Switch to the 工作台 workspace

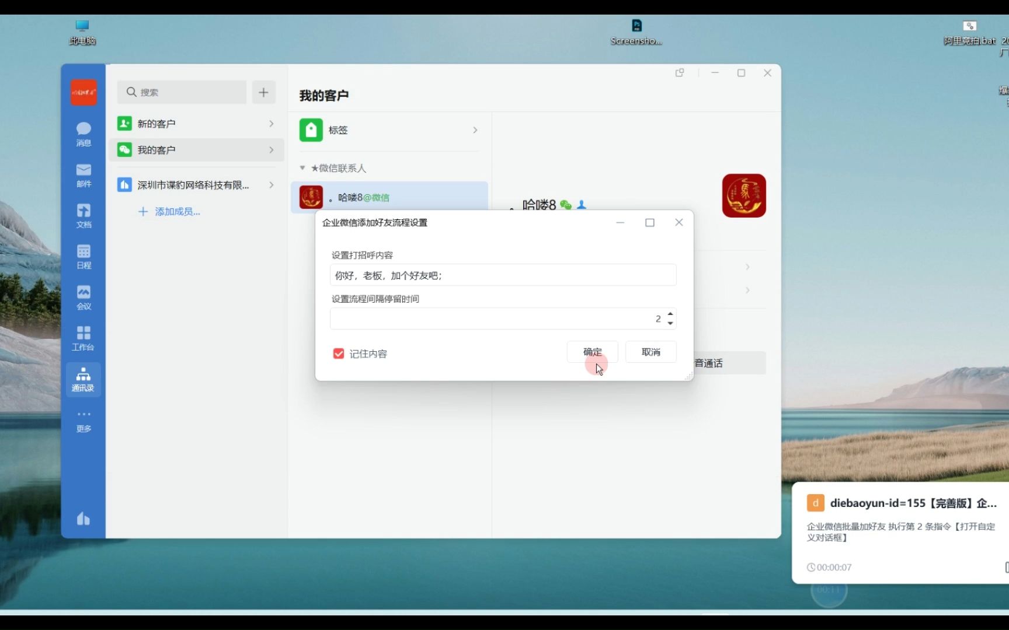coord(83,338)
